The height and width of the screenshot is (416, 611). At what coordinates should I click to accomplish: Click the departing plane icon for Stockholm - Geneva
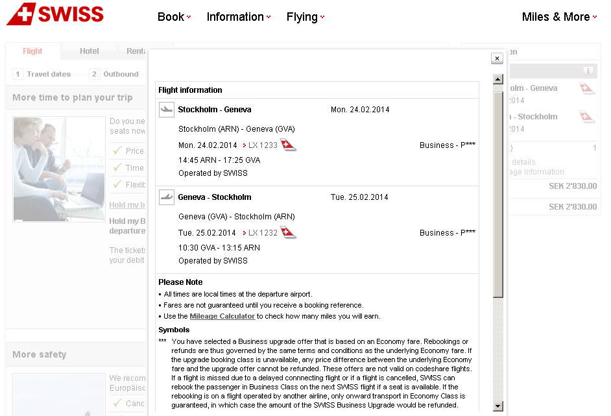[x=167, y=110]
